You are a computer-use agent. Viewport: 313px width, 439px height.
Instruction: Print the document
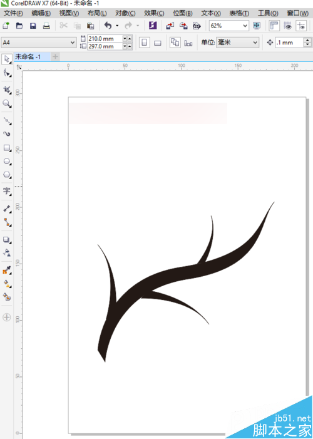tap(46, 26)
